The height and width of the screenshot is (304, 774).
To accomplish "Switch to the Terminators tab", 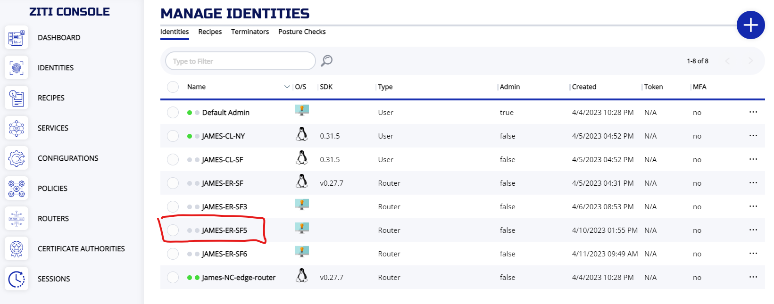I will pyautogui.click(x=250, y=32).
